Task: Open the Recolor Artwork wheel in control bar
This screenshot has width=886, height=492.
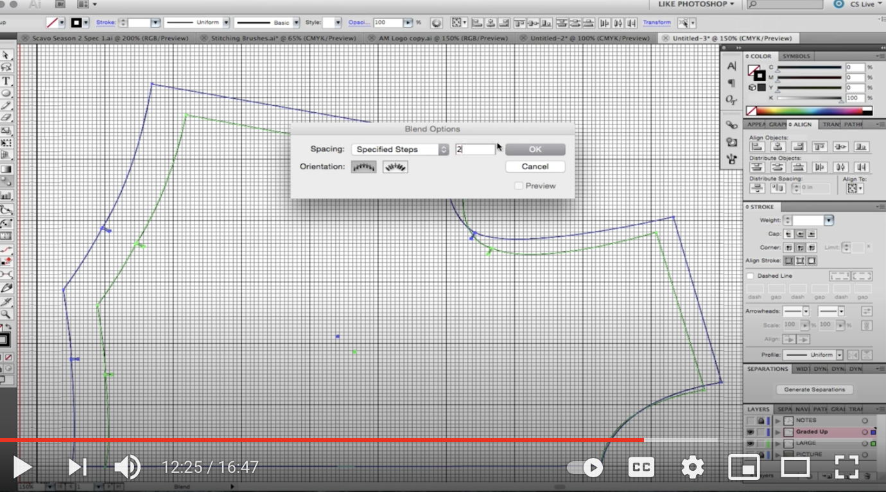Action: point(437,22)
